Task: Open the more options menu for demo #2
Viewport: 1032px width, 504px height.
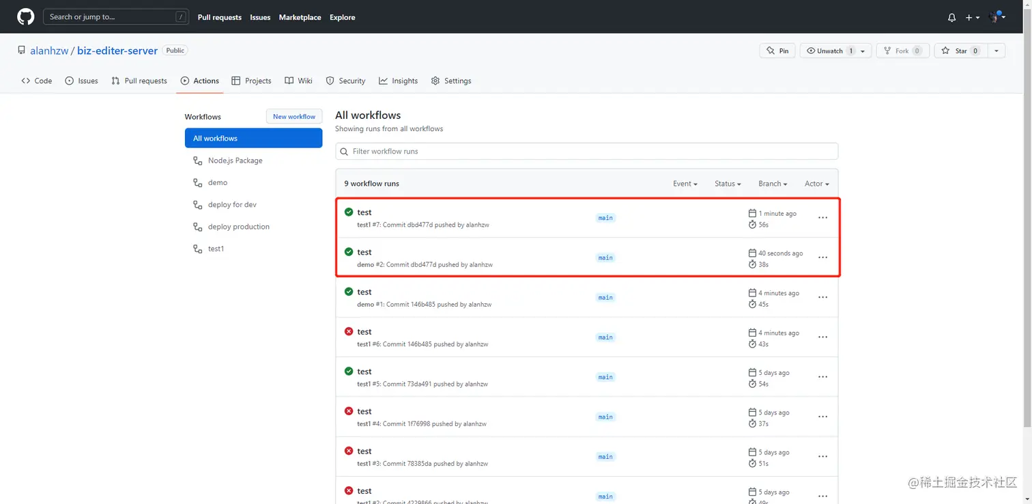Action: pyautogui.click(x=822, y=257)
